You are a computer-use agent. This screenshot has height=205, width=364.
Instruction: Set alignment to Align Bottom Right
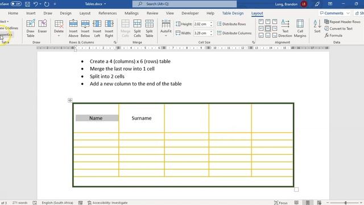[275, 35]
